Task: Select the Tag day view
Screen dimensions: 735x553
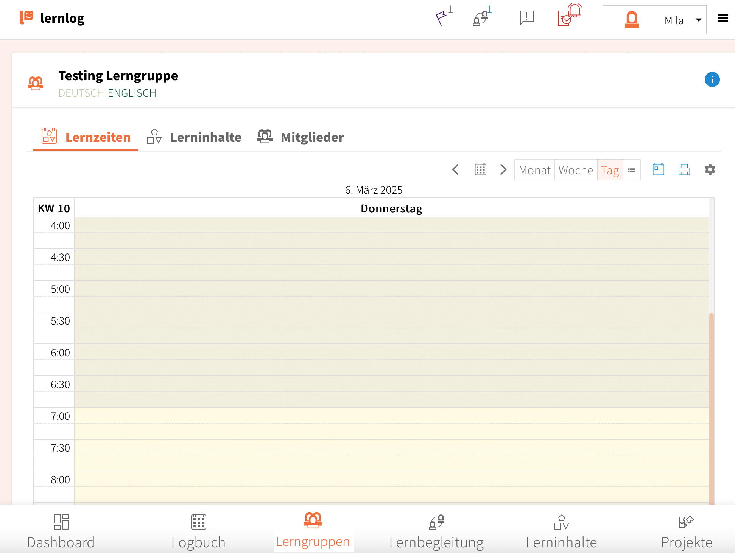Action: tap(610, 170)
